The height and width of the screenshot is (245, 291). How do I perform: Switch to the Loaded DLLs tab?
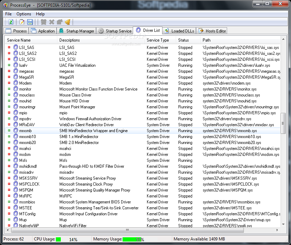pos(179,31)
